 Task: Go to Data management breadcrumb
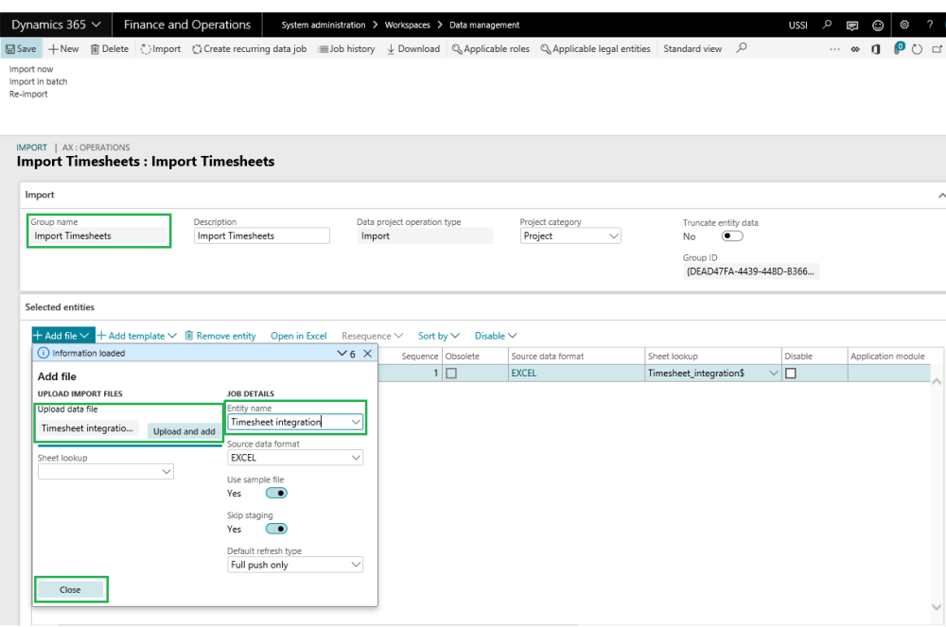tap(484, 25)
